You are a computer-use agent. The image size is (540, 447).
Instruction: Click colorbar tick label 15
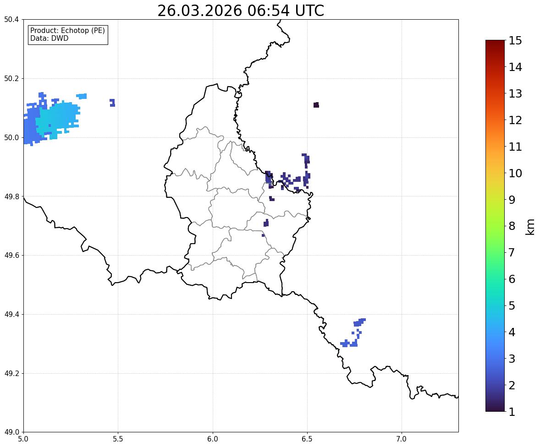pos(515,41)
